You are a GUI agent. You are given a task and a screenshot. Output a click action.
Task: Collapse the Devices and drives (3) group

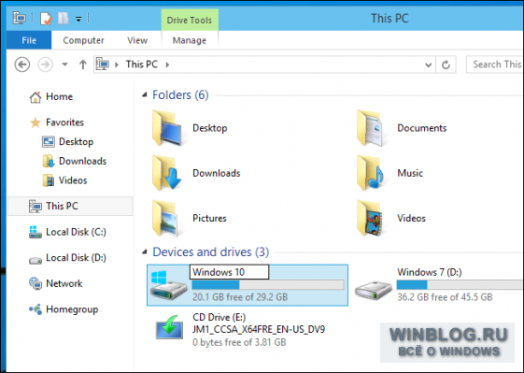(x=145, y=251)
